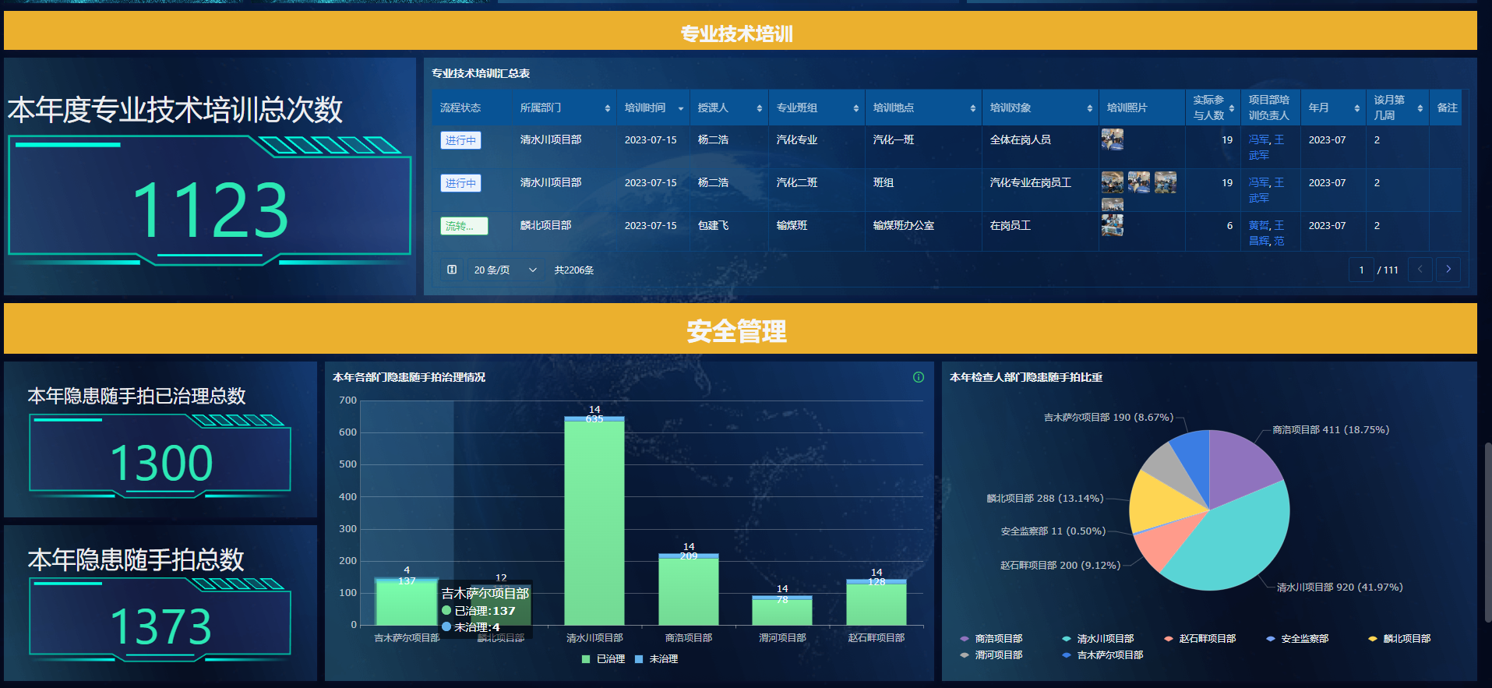Click 进行中 status tag in first row

(460, 140)
